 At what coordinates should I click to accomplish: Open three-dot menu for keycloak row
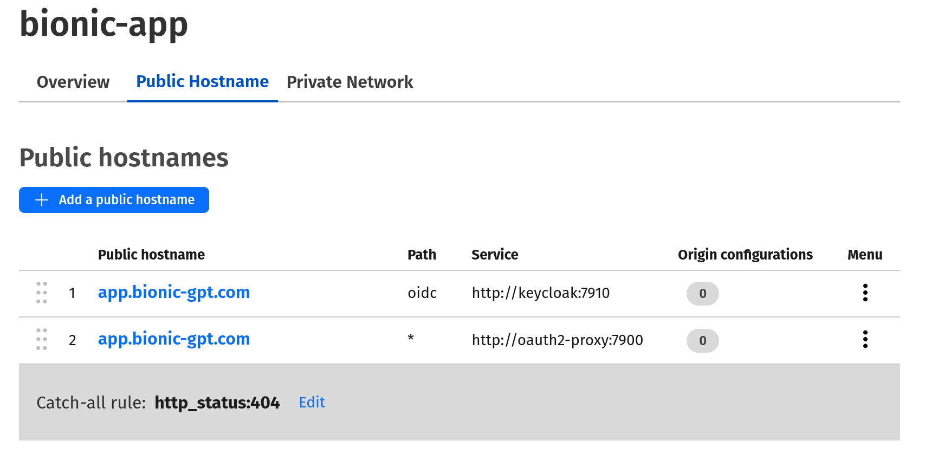(x=865, y=293)
